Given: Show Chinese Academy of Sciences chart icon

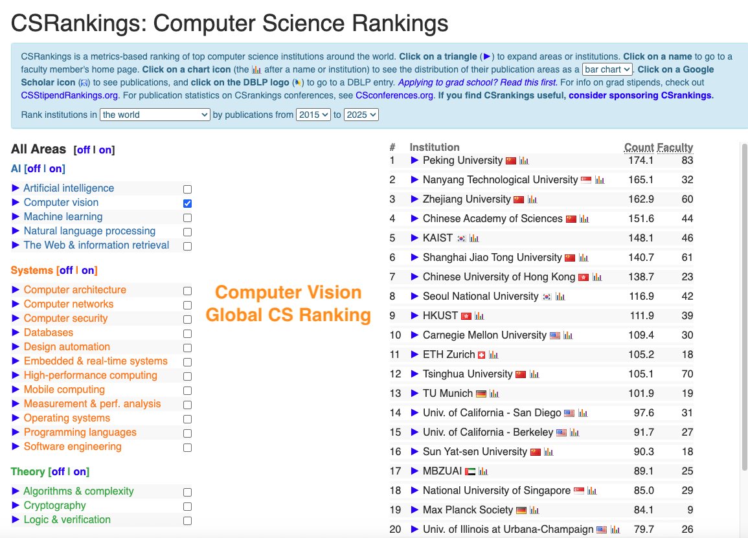Looking at the screenshot, I should (x=584, y=219).
